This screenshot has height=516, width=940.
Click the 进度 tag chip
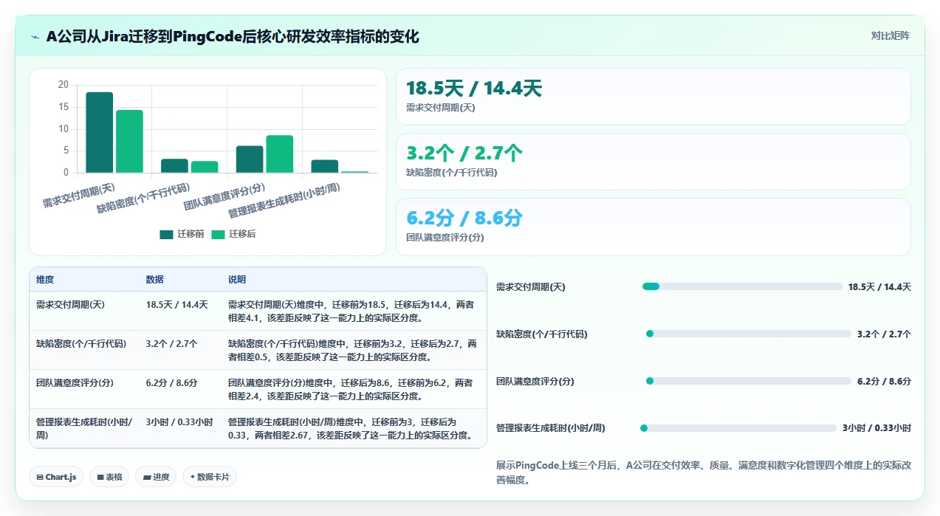click(x=157, y=477)
